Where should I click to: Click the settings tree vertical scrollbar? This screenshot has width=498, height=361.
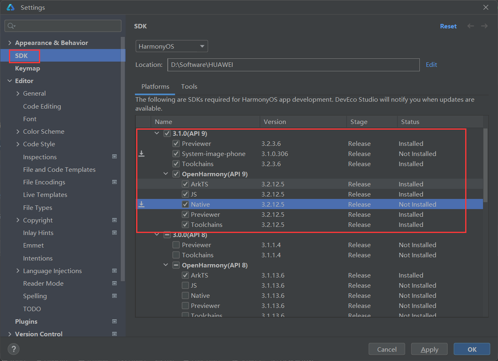click(x=123, y=158)
